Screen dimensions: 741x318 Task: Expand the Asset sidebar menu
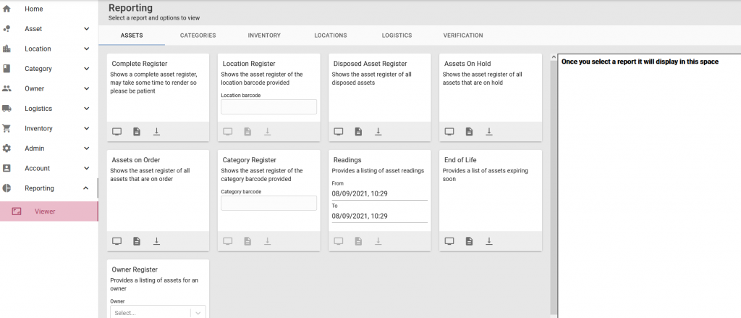coord(87,29)
